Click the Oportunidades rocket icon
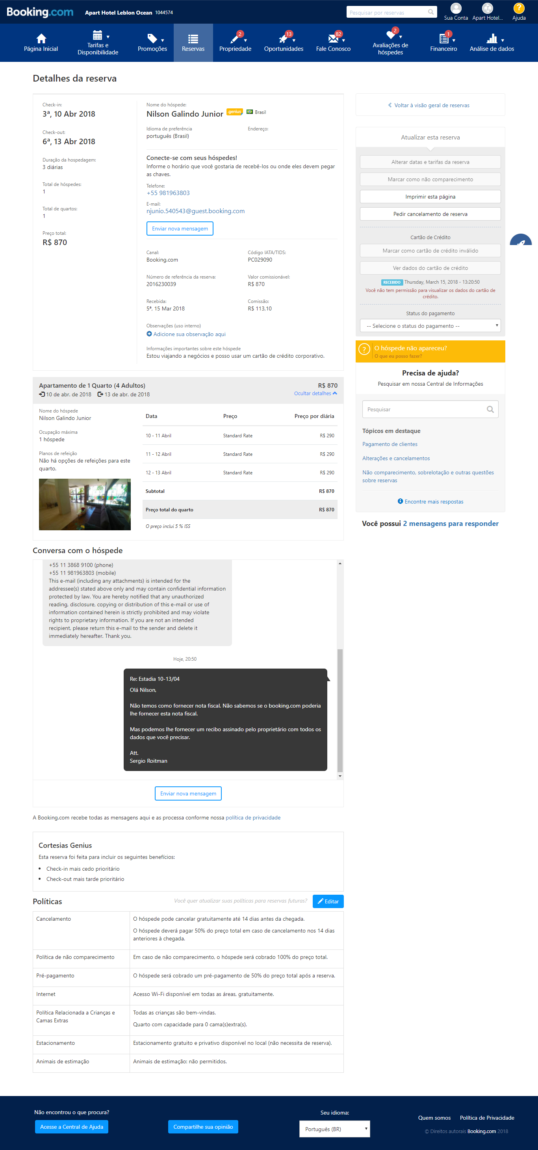Image resolution: width=538 pixels, height=1150 pixels. pos(283,39)
